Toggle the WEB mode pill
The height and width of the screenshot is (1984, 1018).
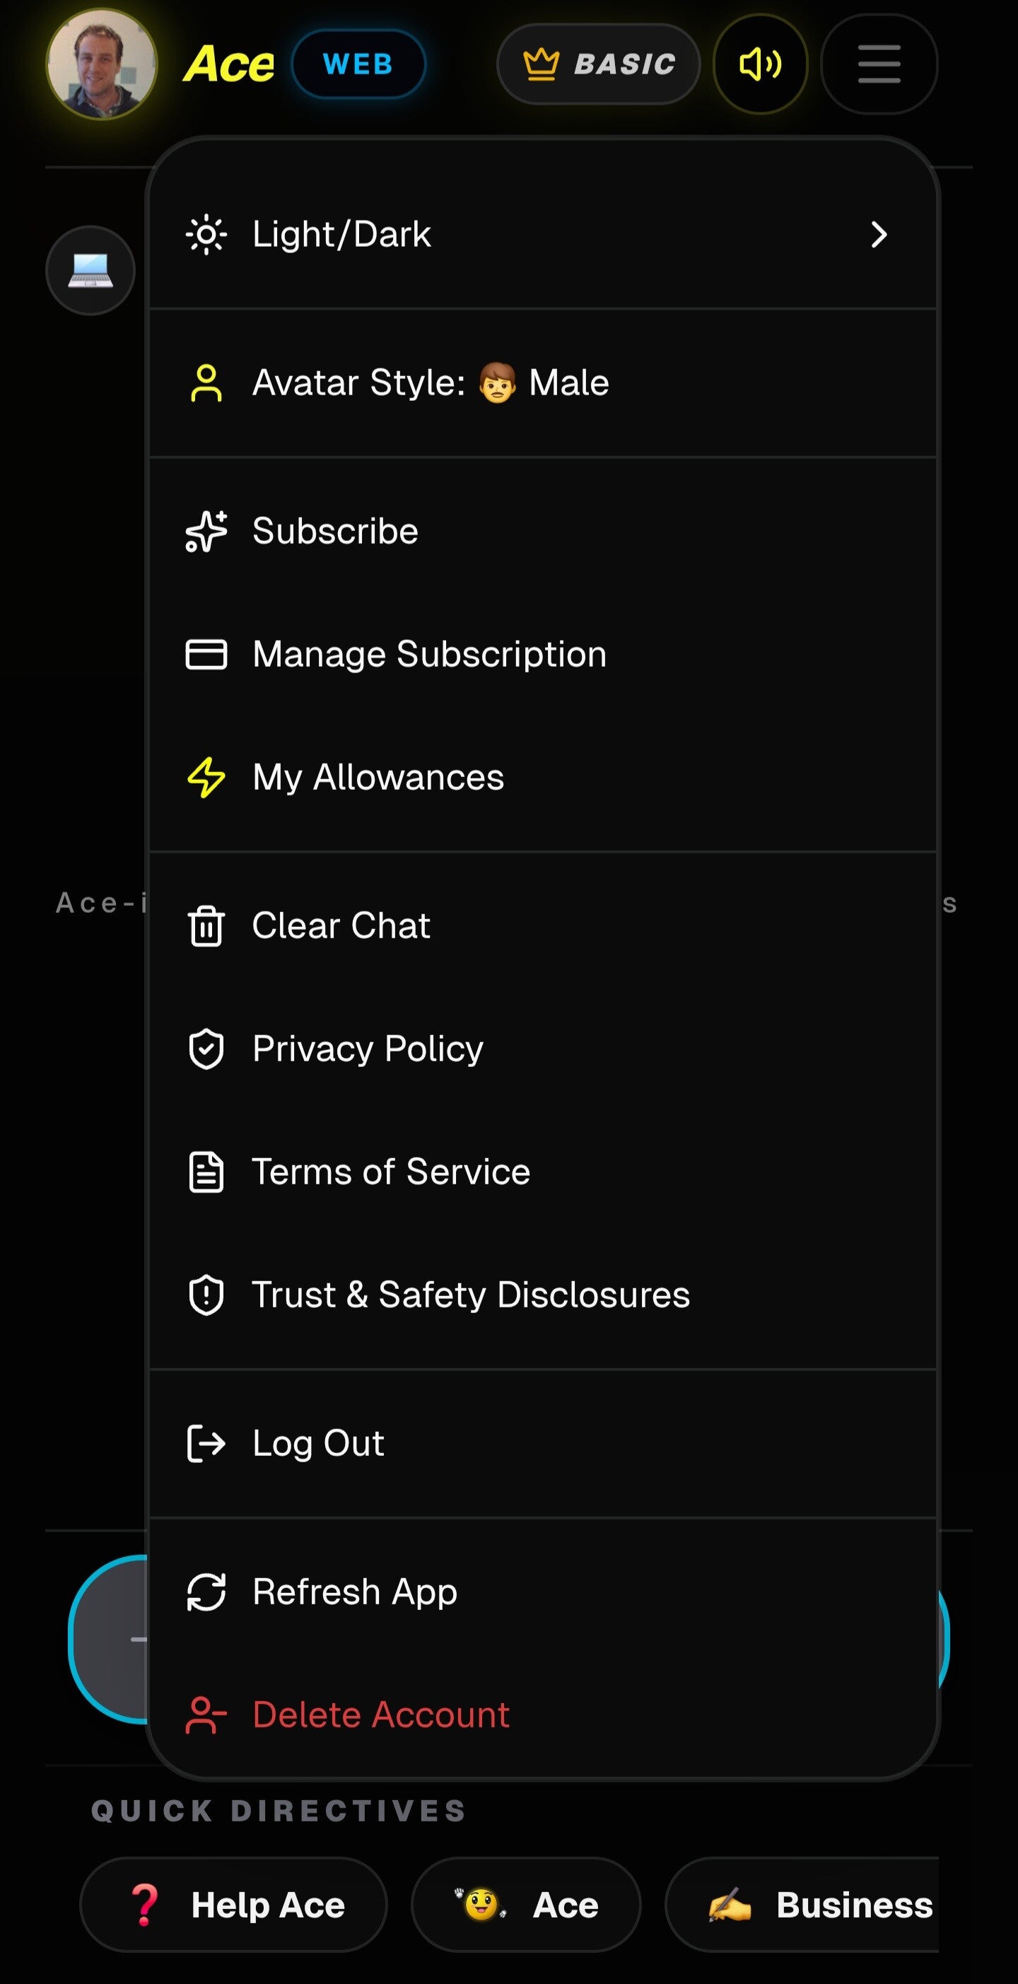[358, 64]
